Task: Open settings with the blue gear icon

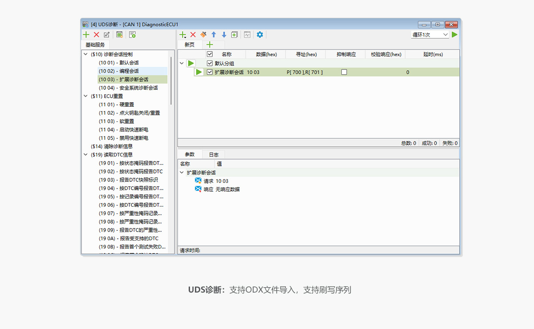Action: (260, 35)
